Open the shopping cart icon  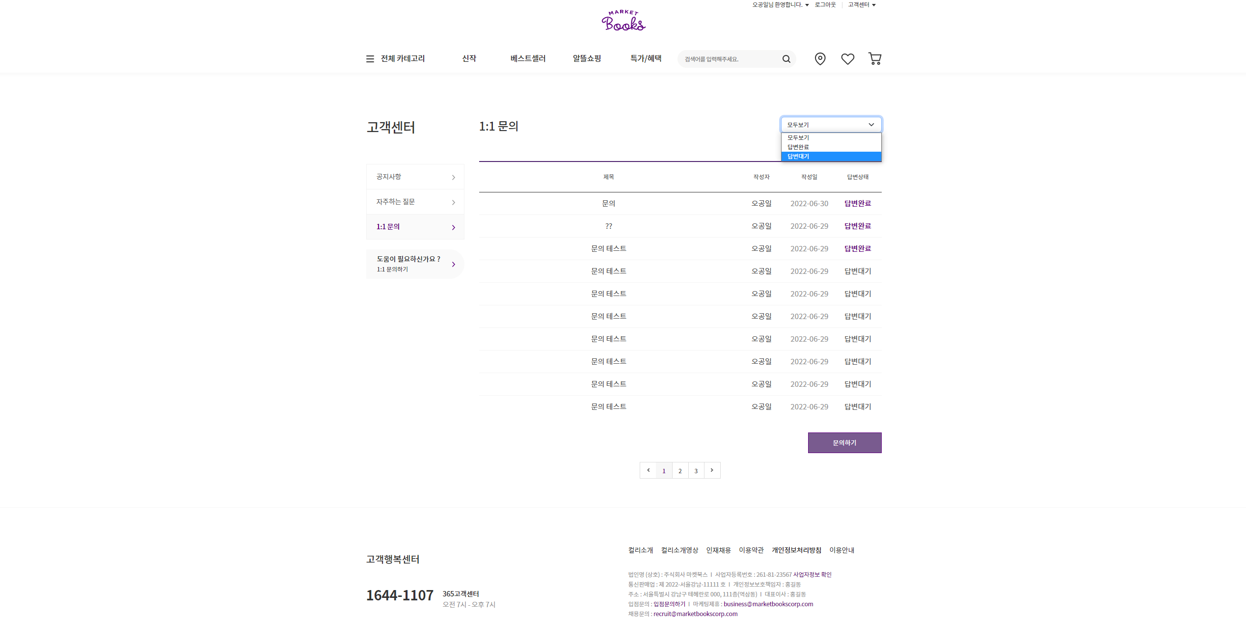875,59
